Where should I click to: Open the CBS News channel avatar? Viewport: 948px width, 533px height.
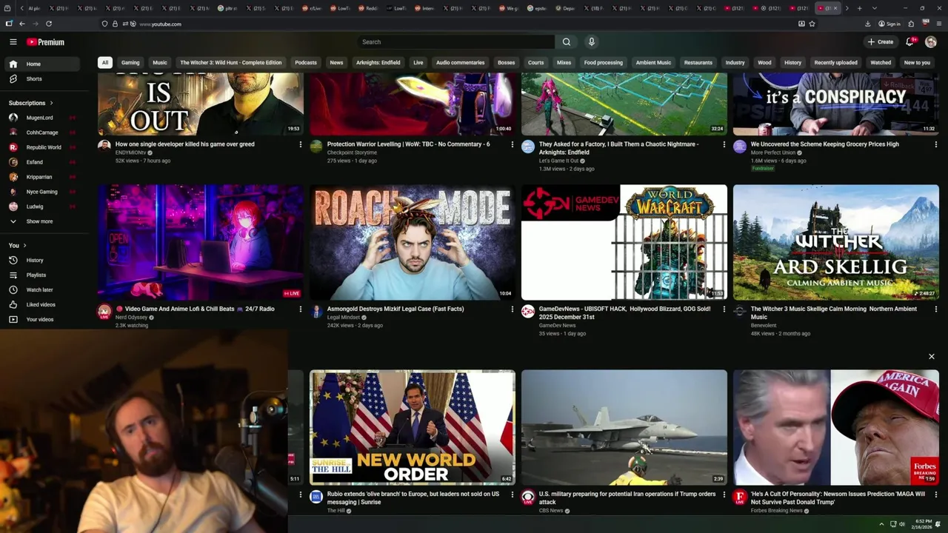click(x=528, y=496)
